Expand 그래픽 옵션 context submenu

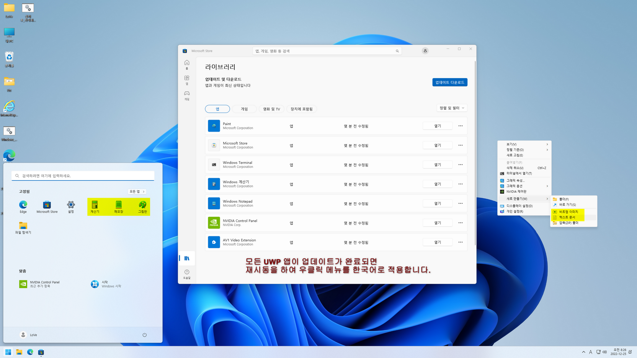coord(524,186)
